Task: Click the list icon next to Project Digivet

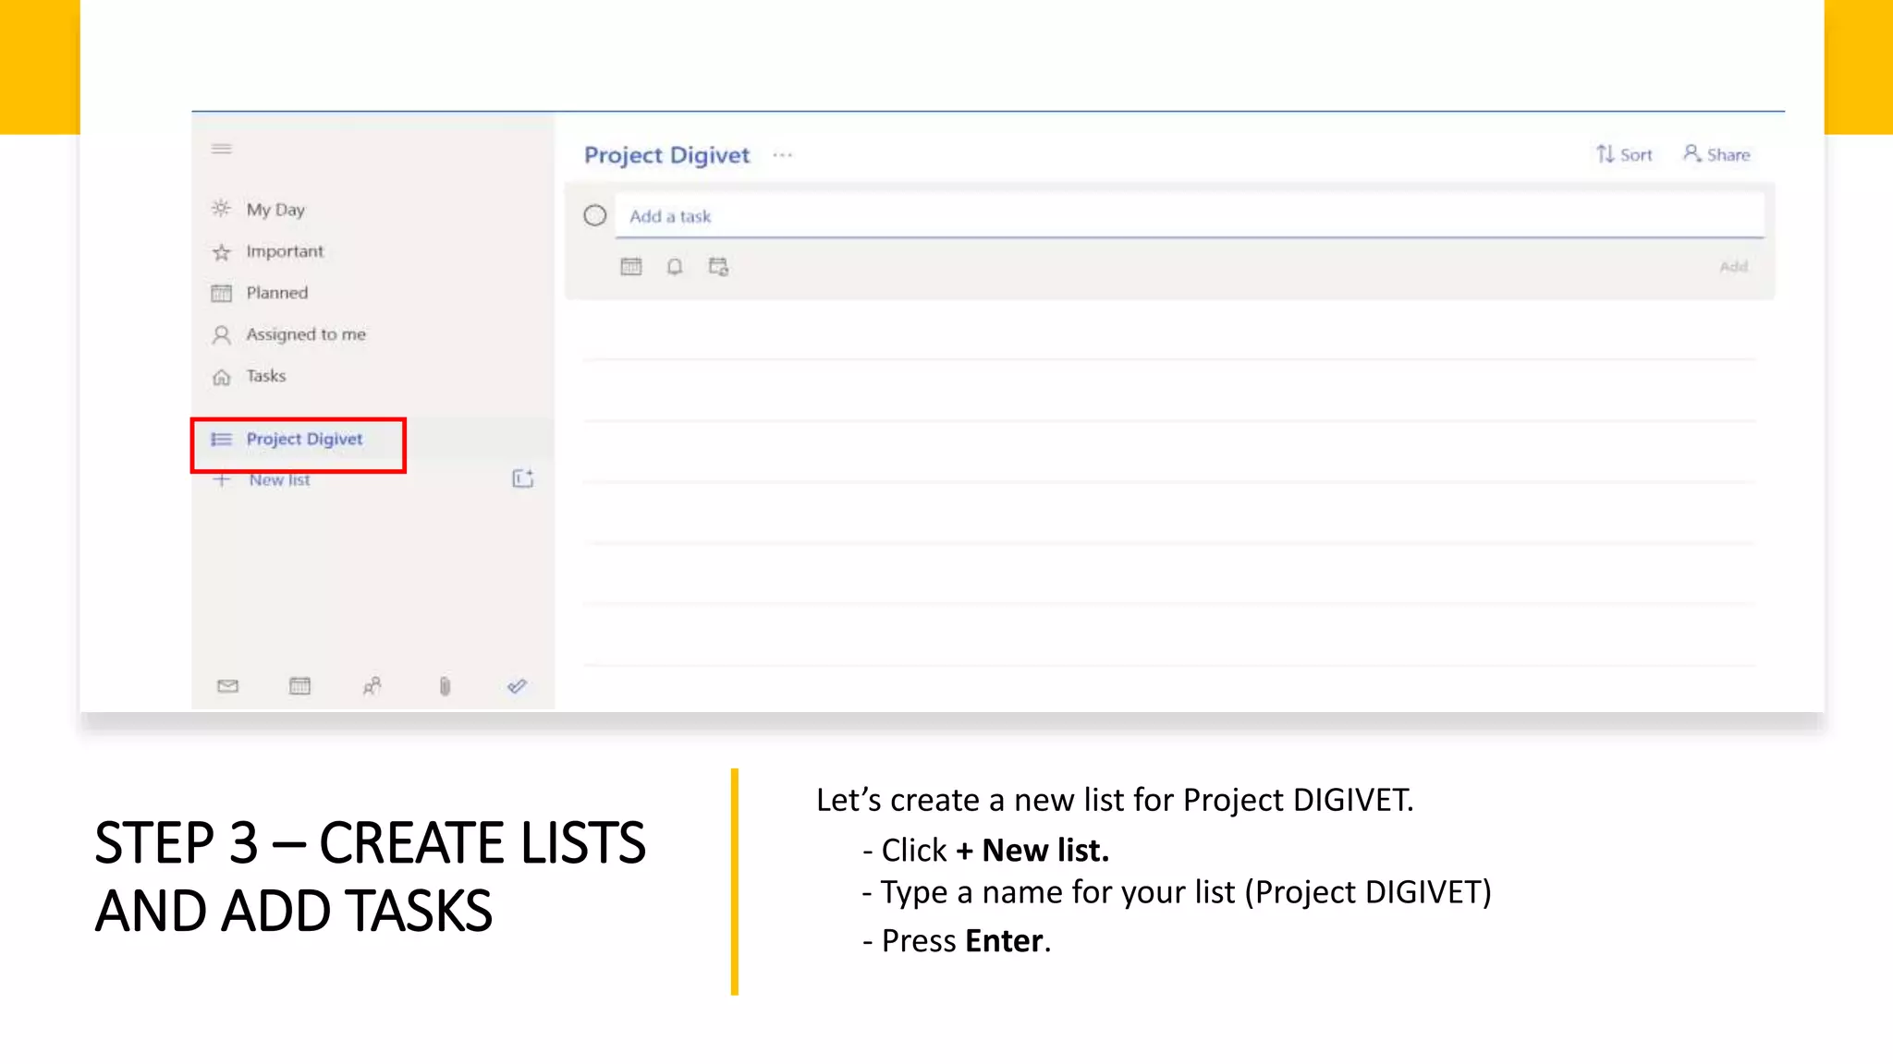Action: (221, 439)
